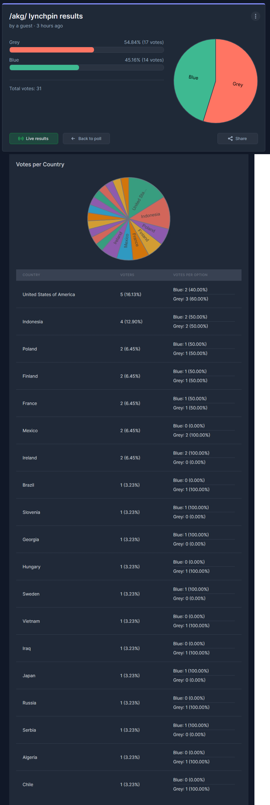Select the Poland country cell
Screen dimensions: 270x805
pos(30,349)
